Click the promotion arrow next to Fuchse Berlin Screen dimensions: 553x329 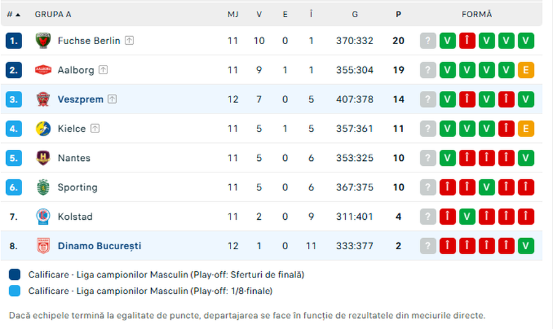tap(130, 41)
